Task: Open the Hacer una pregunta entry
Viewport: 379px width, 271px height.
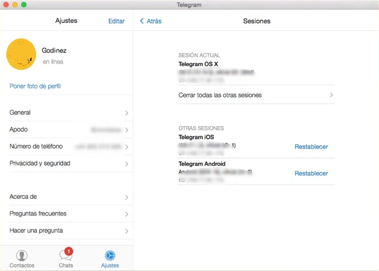Action: pyautogui.click(x=70, y=230)
